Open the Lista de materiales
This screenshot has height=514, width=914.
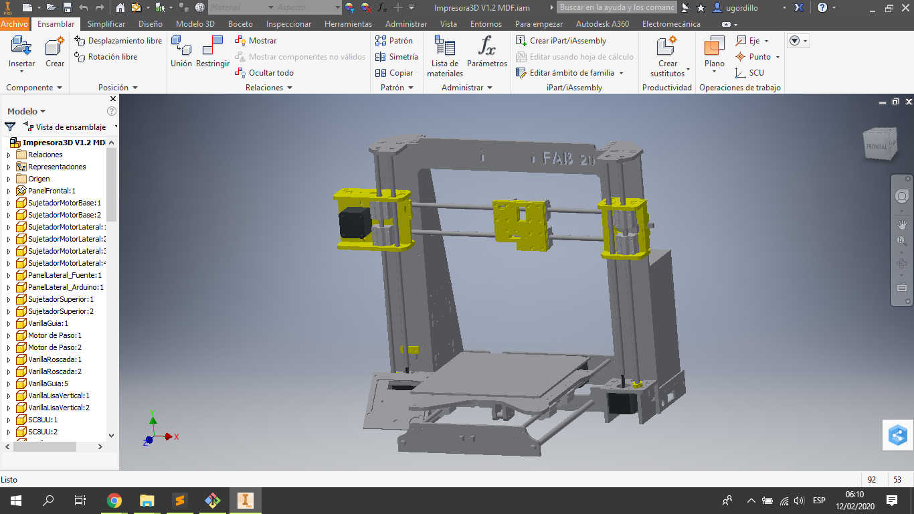445,56
